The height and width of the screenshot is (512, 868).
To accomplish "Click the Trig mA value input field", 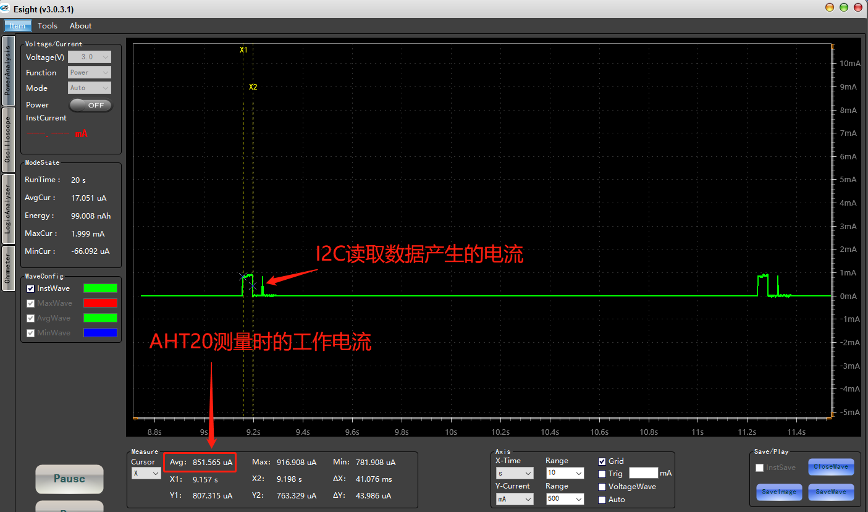I will tap(643, 473).
